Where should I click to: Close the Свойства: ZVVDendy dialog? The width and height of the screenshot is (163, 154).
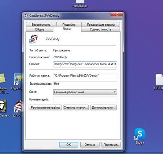coord(117,15)
